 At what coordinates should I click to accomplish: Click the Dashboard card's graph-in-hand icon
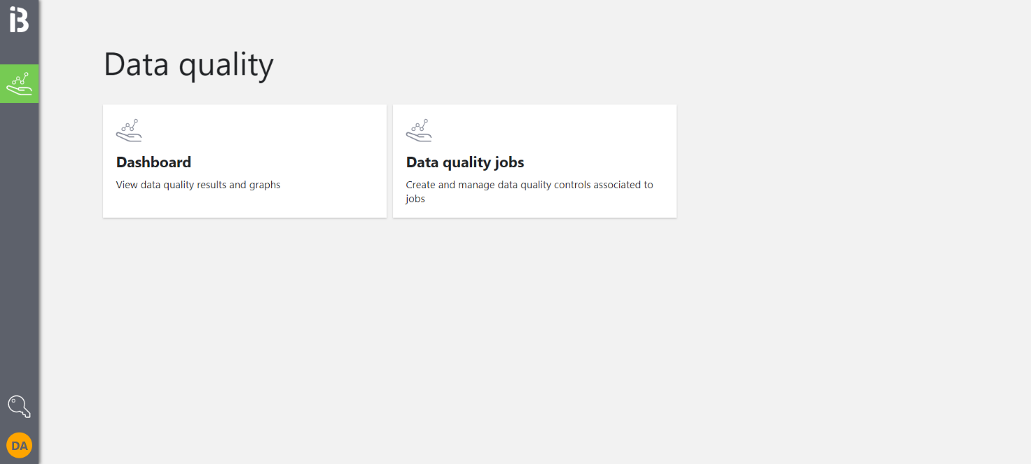(x=129, y=130)
